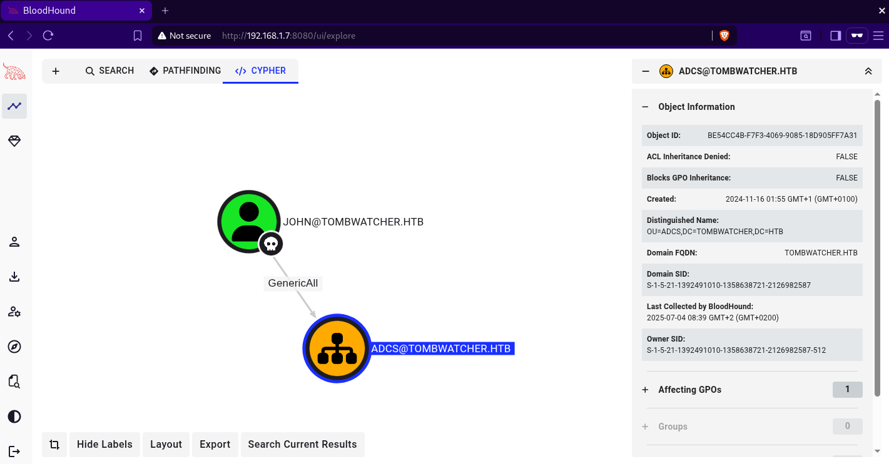Open the user profile sidebar icon
Screen dimensions: 889x464
(x=14, y=242)
